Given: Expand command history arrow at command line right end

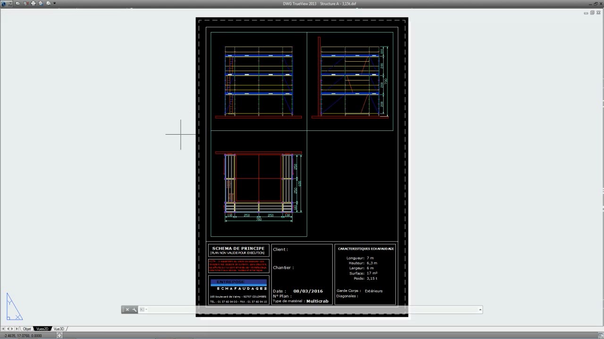Looking at the screenshot, I should 480,309.
